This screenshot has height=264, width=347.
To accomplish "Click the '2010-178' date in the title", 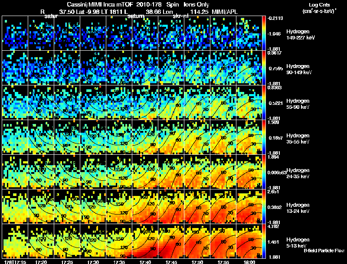I will point(148,4).
